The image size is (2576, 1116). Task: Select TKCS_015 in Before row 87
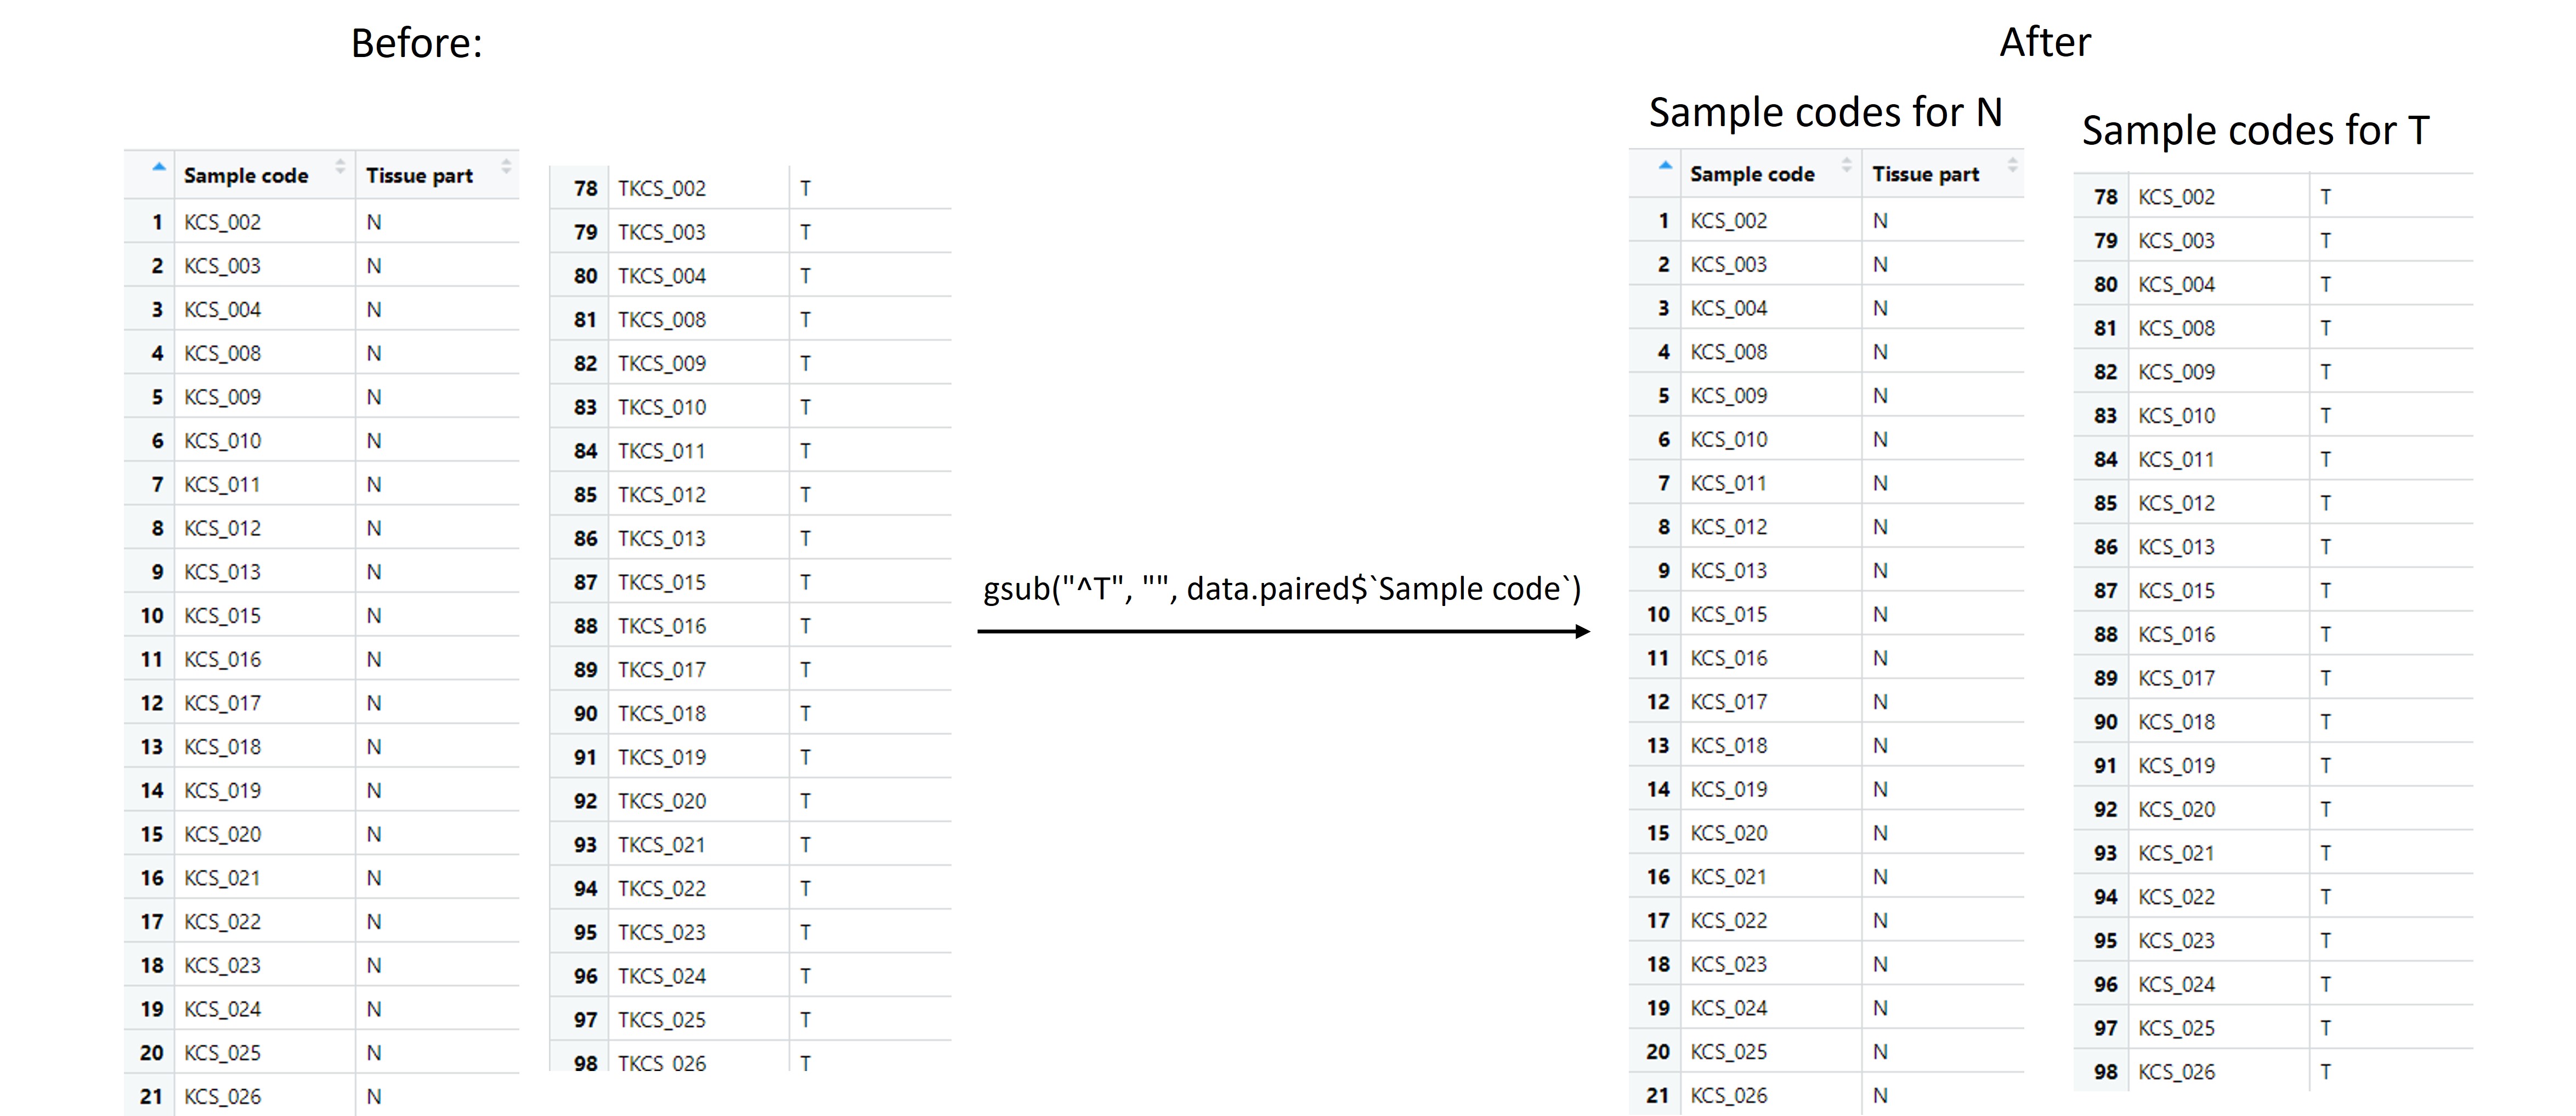pos(661,582)
